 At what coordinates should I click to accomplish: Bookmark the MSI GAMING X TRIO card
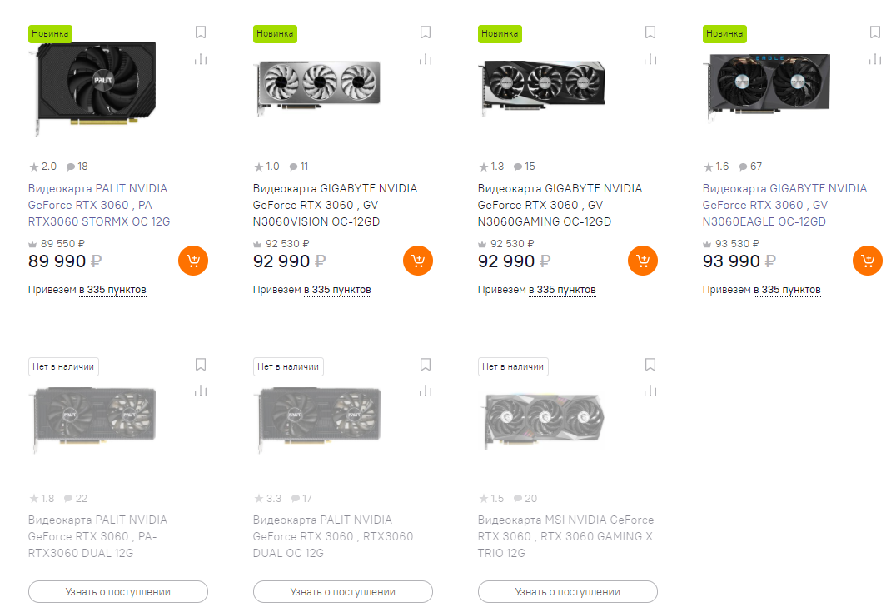[650, 364]
